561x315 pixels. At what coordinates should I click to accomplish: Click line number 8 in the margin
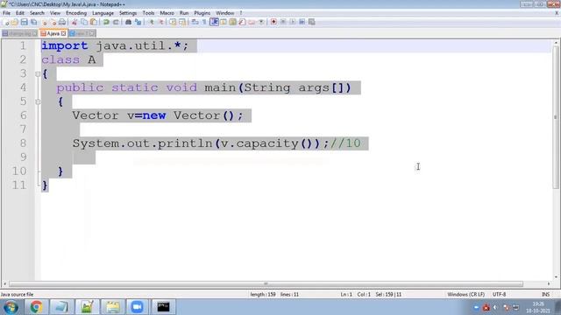(24, 143)
